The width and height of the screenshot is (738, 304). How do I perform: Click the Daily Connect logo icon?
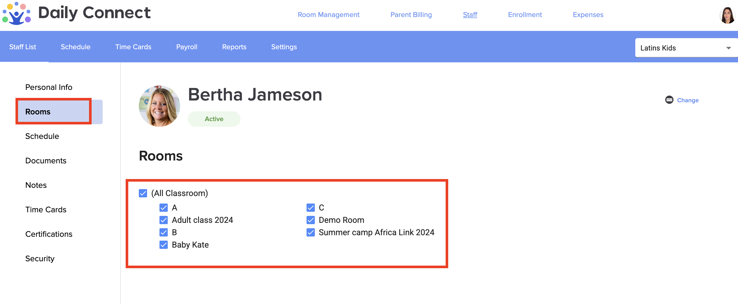coord(16,13)
